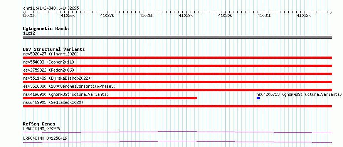Open variant esv2759822 (Redon2006) label
Screen dimensions: 343x147
(x=49, y=70)
